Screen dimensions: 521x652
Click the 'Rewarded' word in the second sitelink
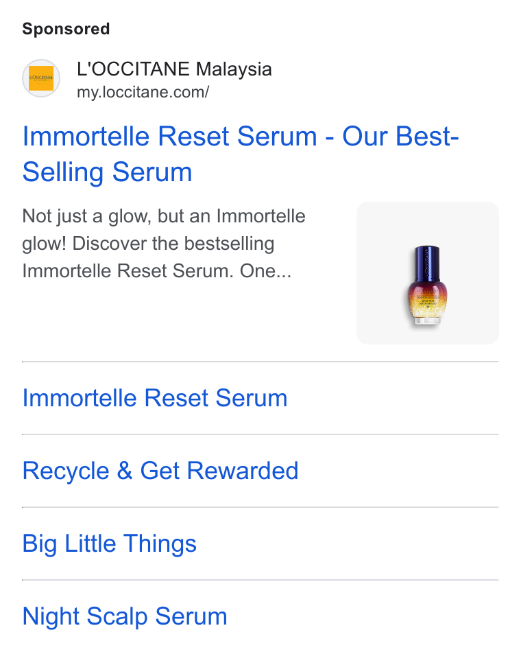(243, 471)
